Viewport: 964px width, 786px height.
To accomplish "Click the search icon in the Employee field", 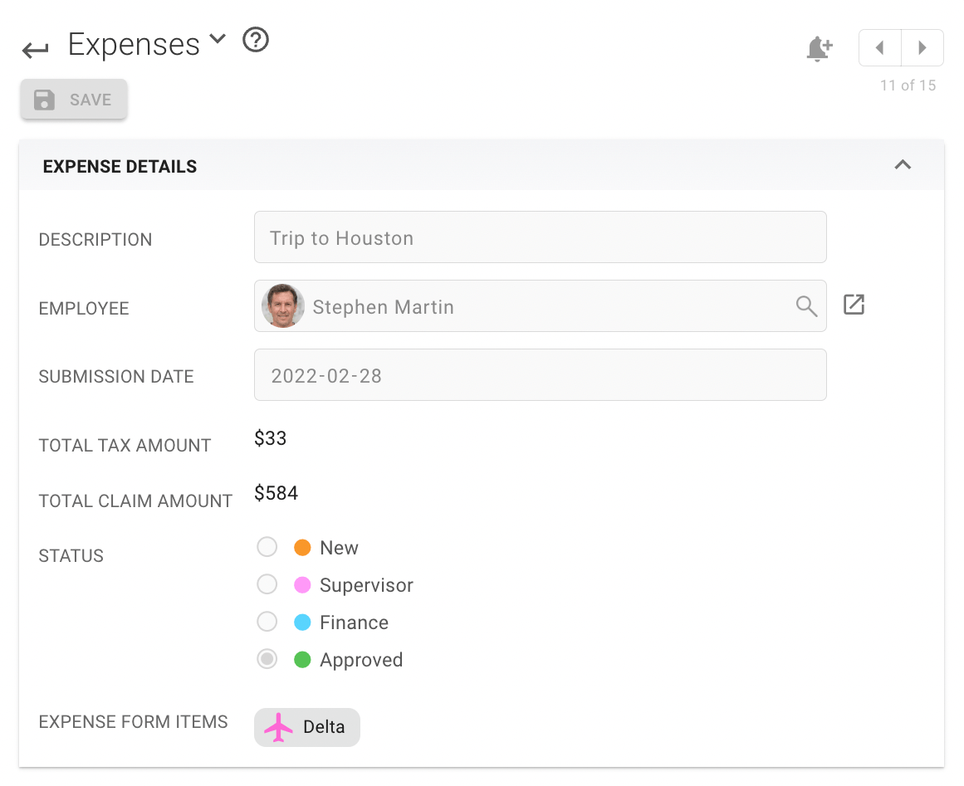I will pyautogui.click(x=805, y=306).
